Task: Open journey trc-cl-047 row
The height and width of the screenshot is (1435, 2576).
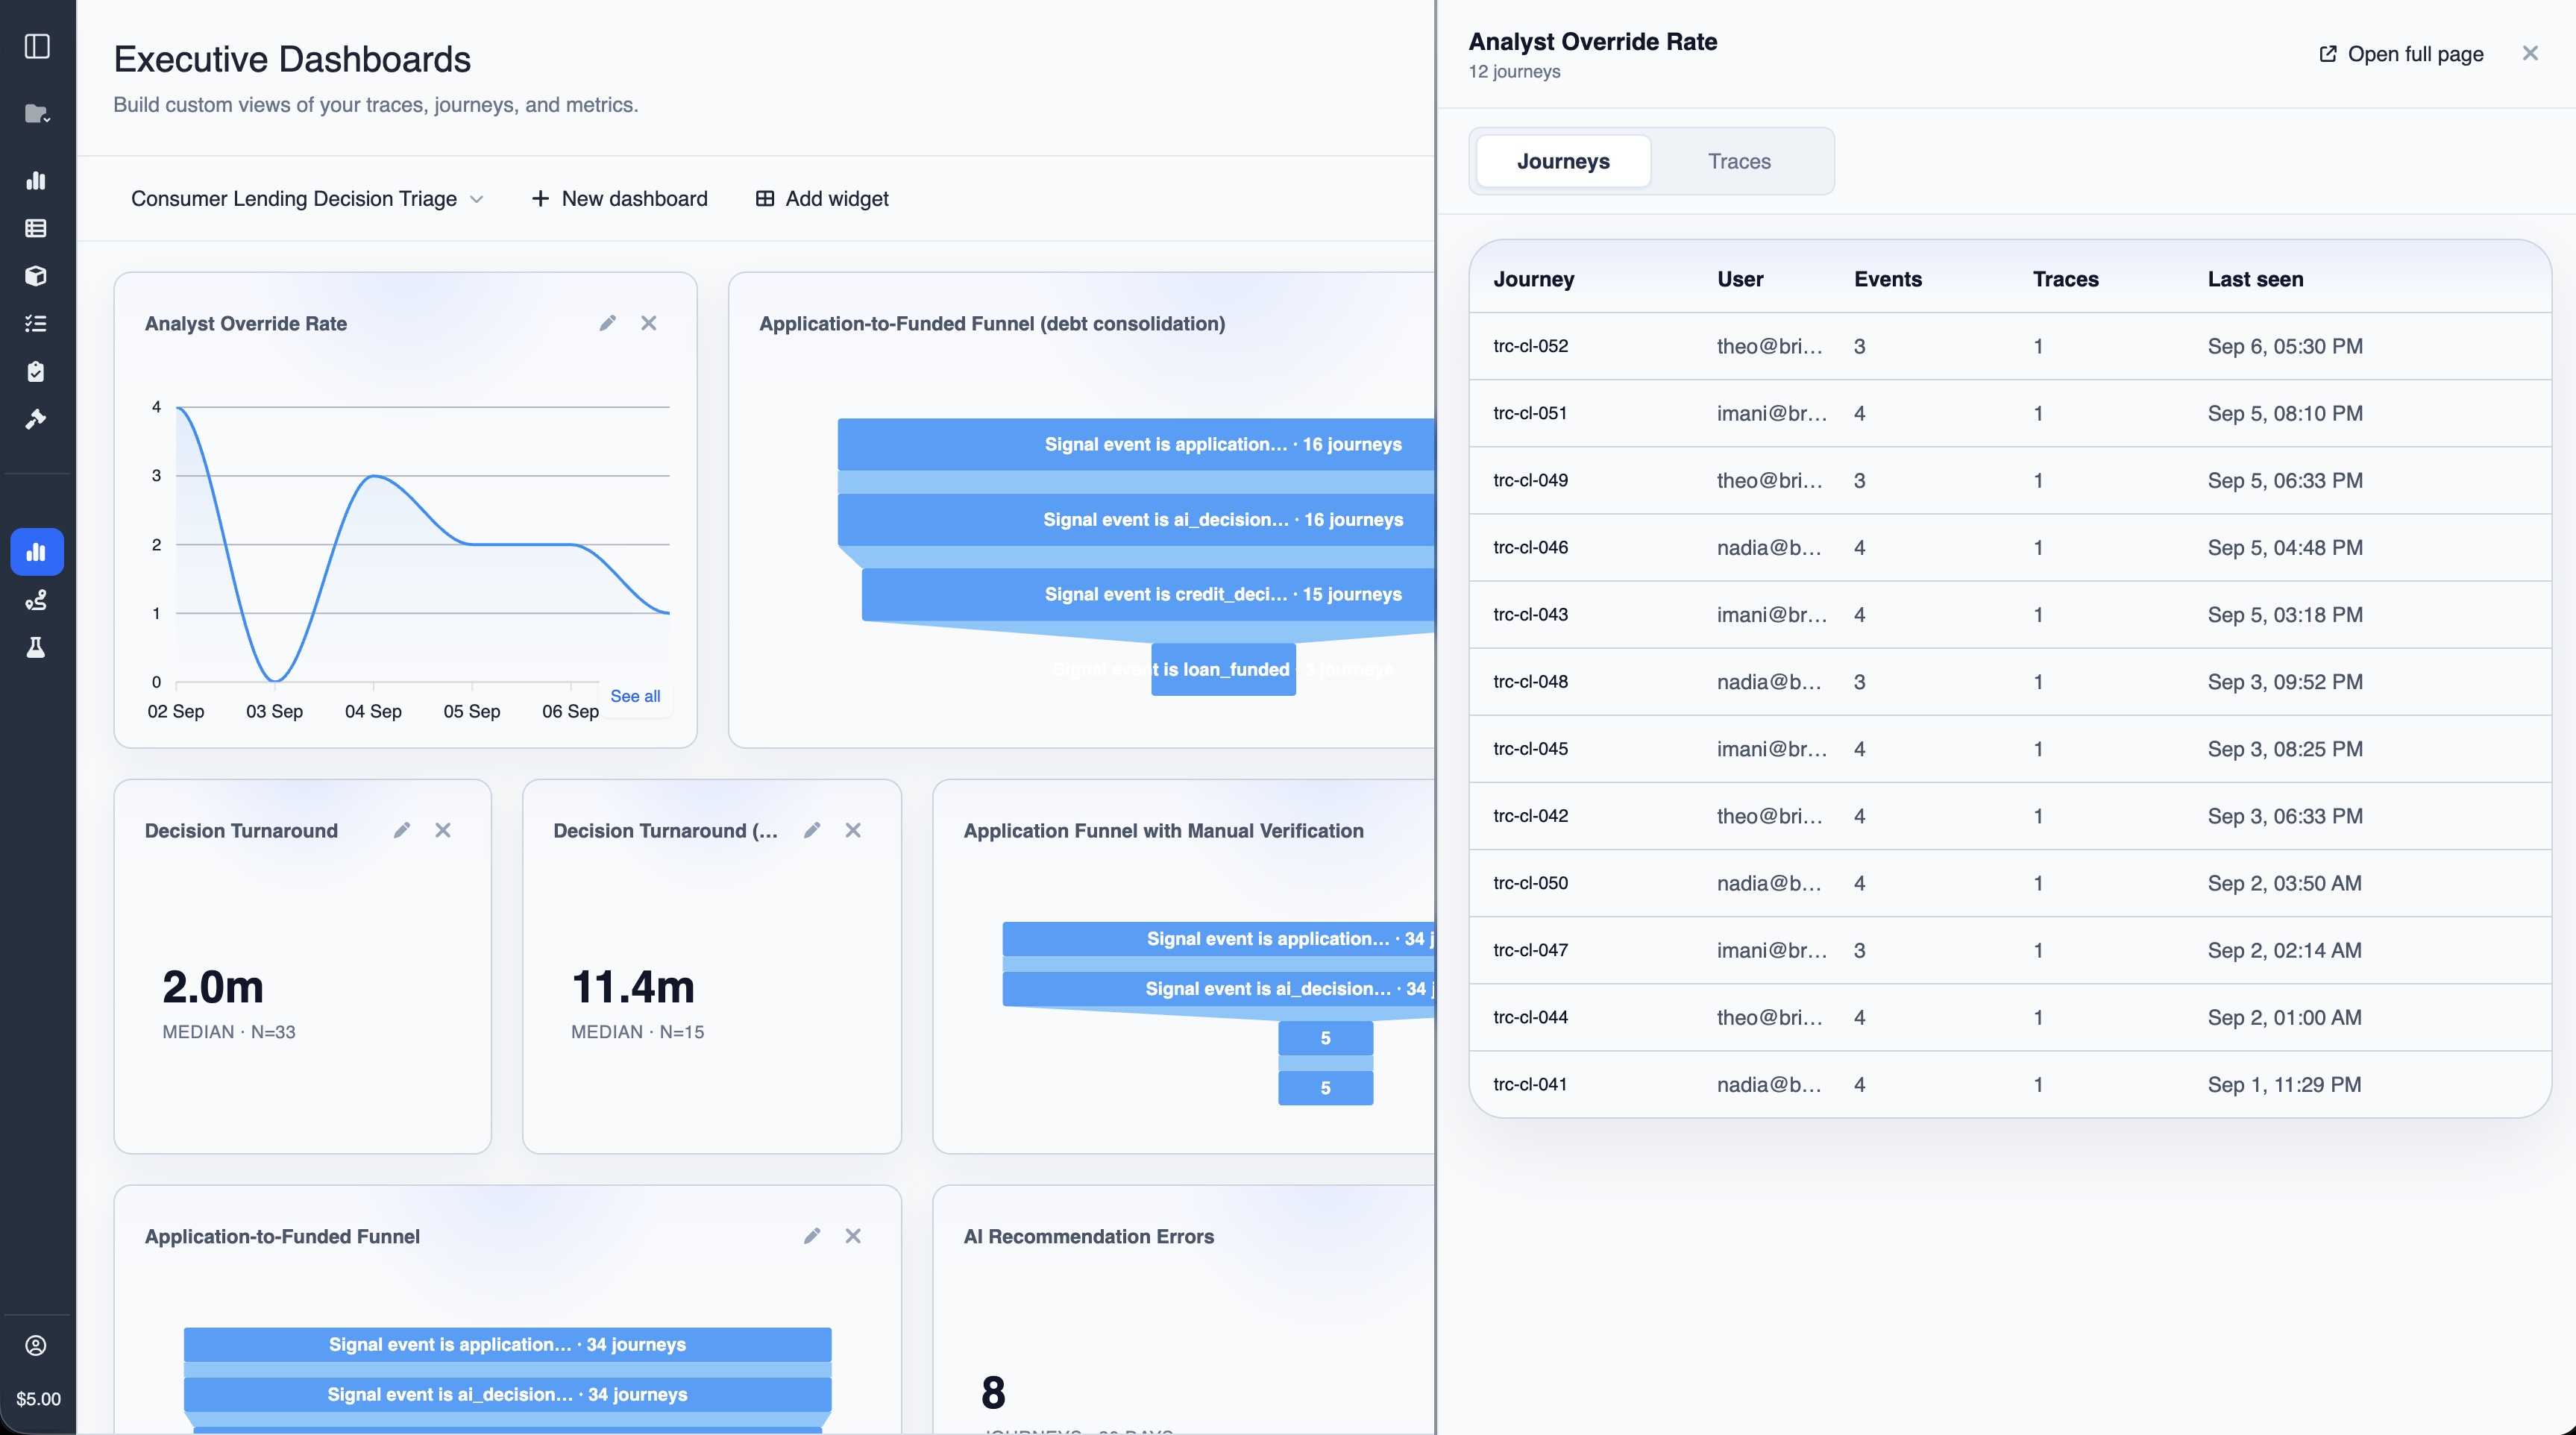Action: point(2010,950)
